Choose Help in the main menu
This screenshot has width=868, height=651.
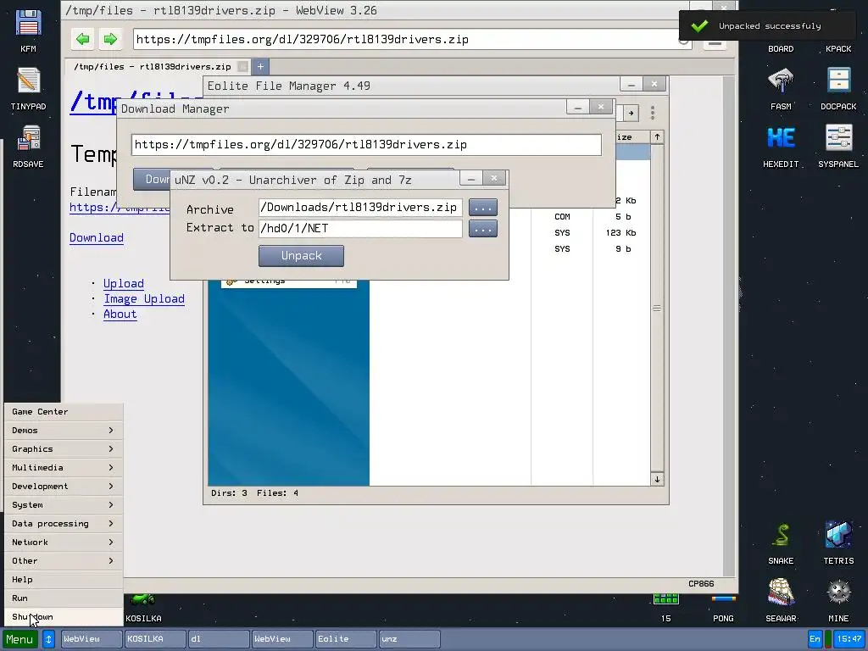(64, 580)
